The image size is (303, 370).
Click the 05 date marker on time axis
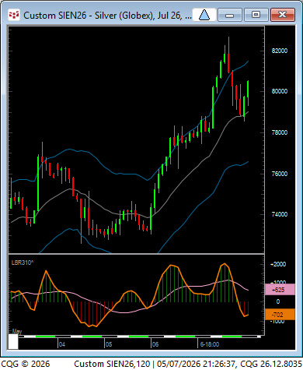109,344
